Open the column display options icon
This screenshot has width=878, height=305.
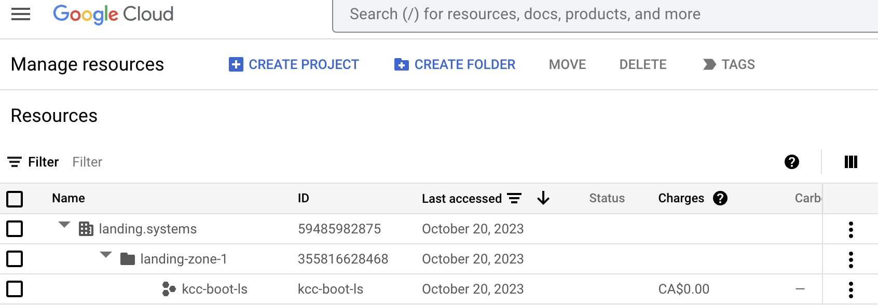click(850, 162)
